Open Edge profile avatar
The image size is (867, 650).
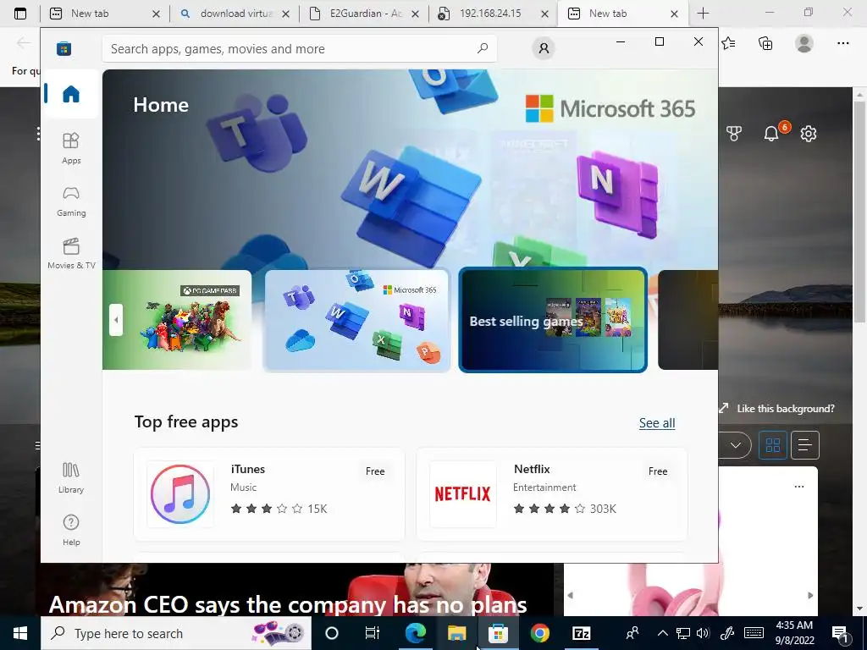pyautogui.click(x=804, y=43)
